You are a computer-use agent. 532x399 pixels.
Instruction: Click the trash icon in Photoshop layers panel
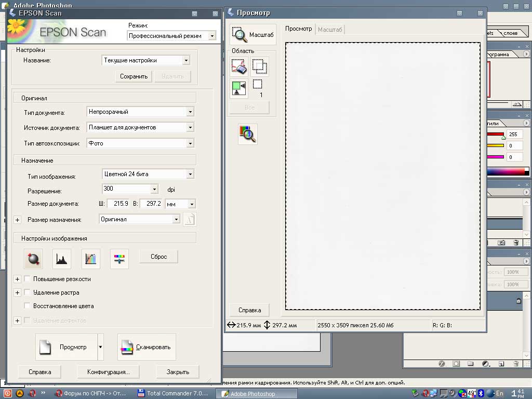click(x=516, y=364)
